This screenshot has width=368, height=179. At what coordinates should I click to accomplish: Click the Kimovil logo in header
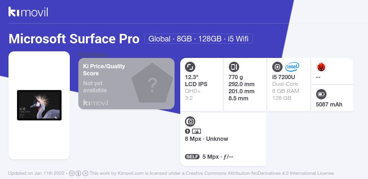(28, 12)
